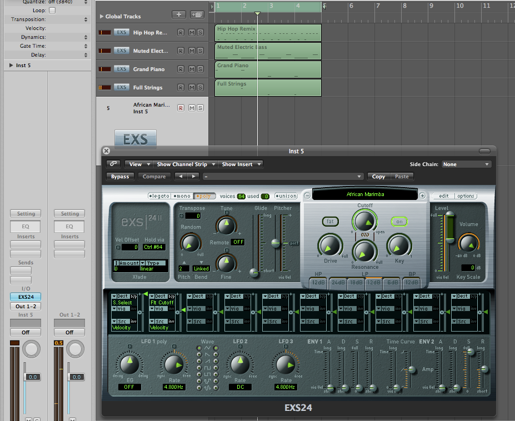Open the Transposition stepper menu
The width and height of the screenshot is (515, 421).
[86, 19]
